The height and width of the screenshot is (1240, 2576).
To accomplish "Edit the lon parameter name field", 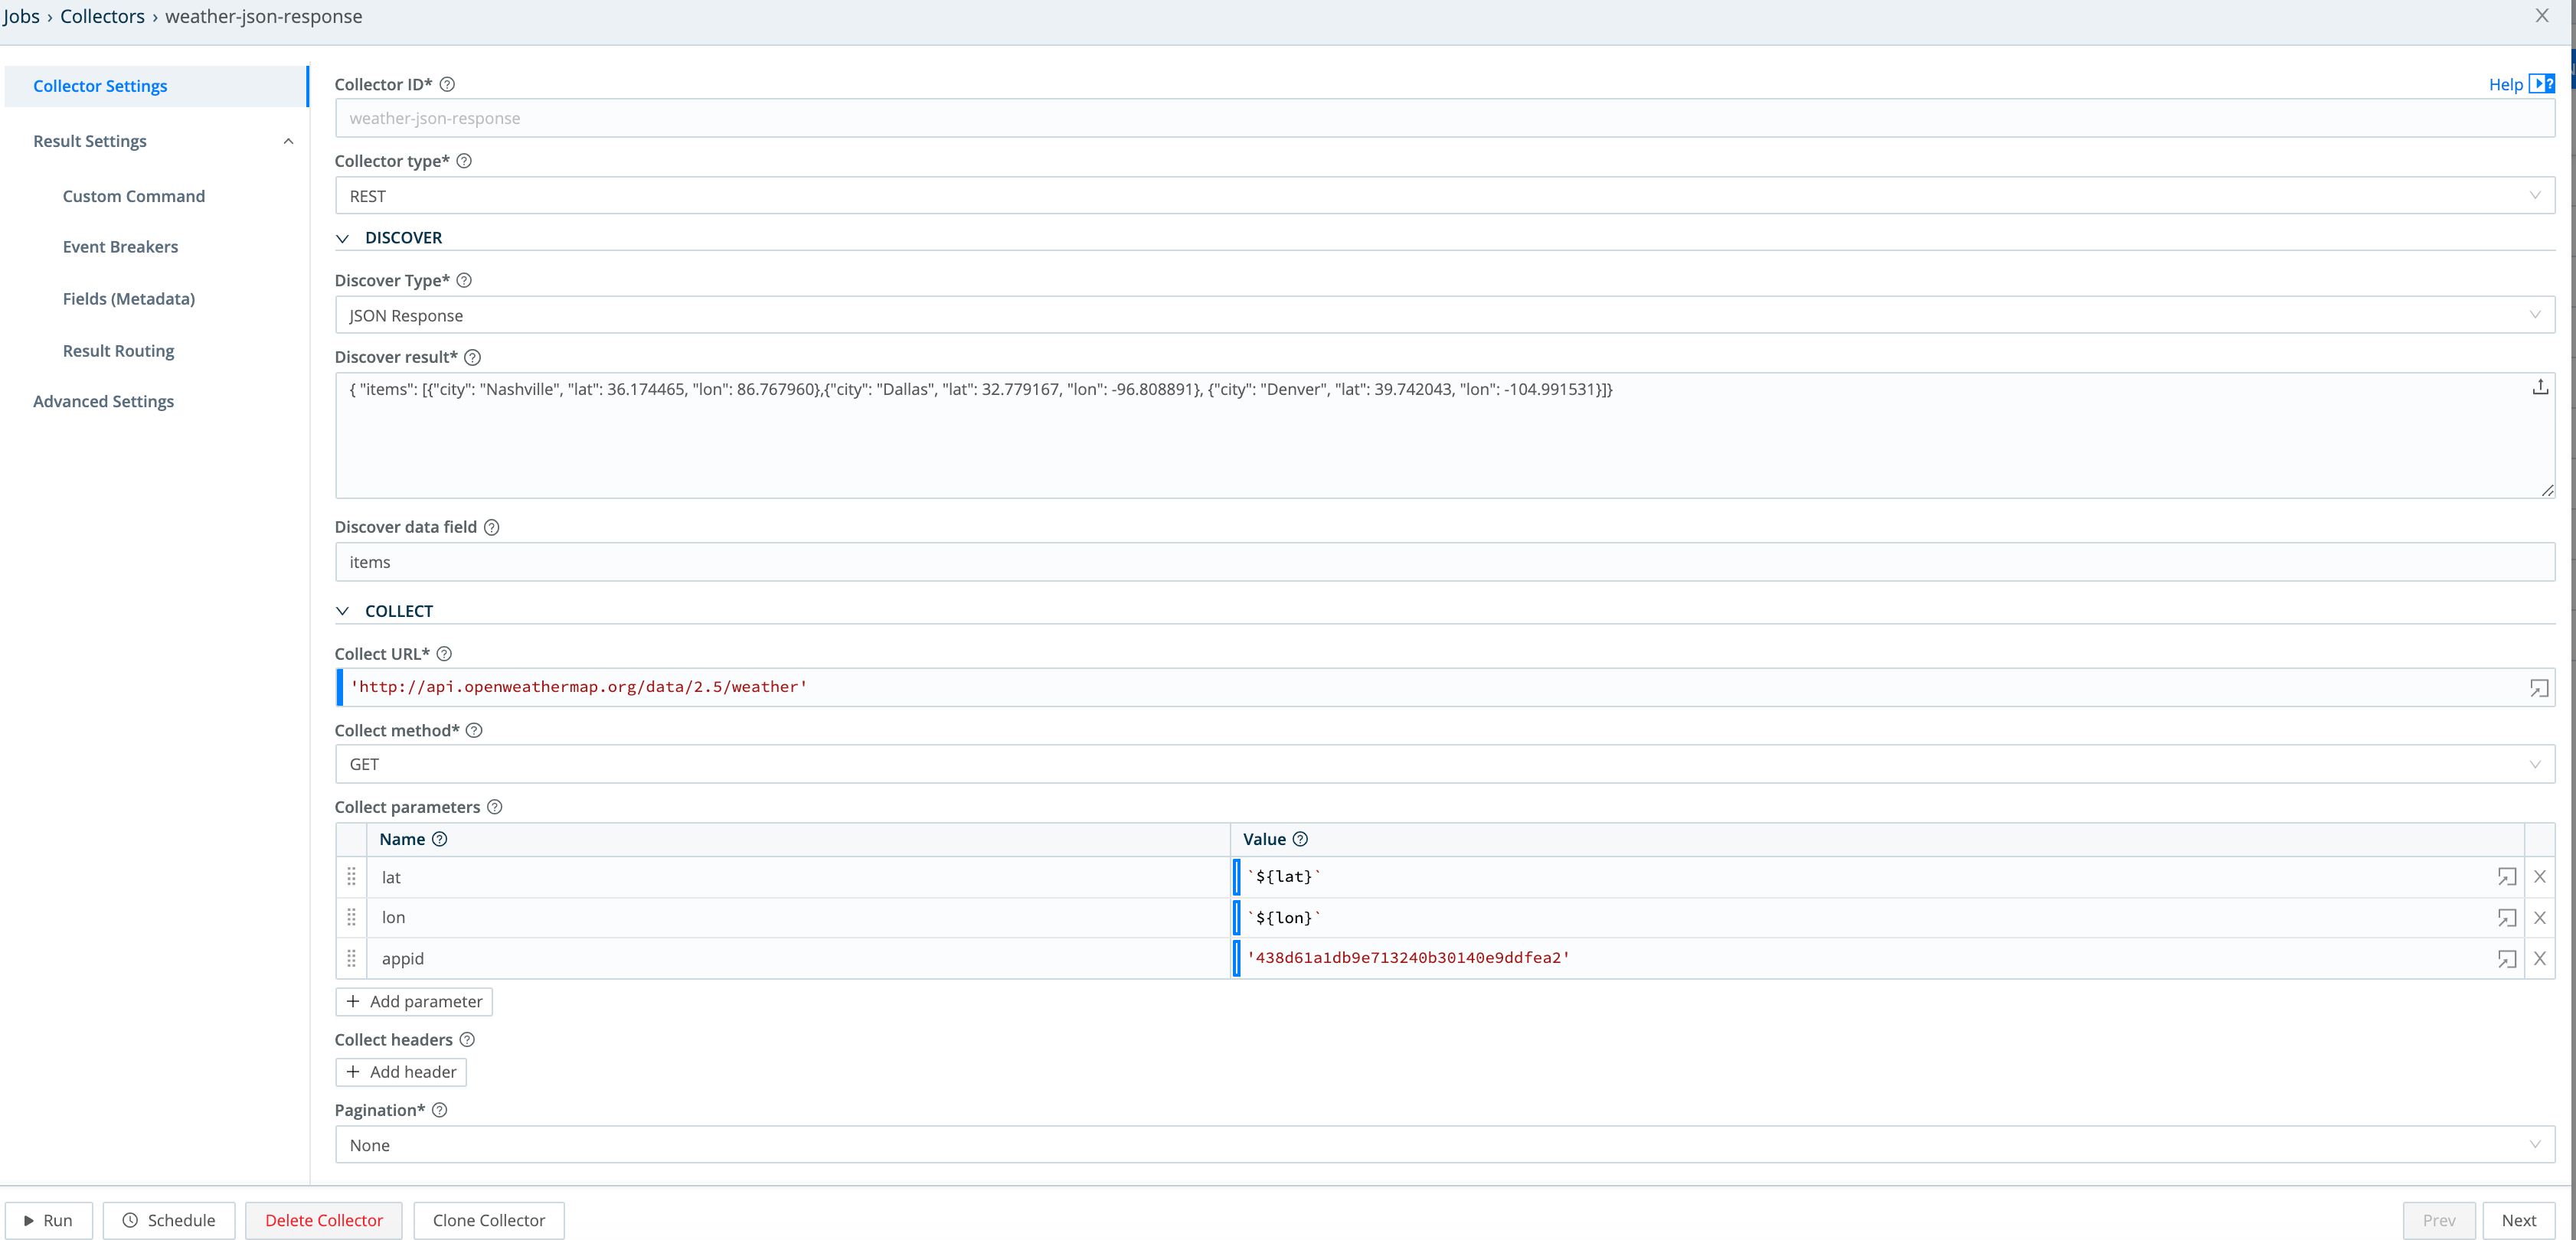I will pos(797,917).
